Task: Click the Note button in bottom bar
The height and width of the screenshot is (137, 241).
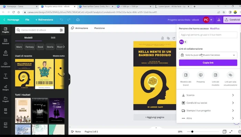Action: click(x=76, y=131)
